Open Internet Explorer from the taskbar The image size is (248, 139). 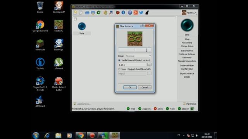click(x=47, y=136)
